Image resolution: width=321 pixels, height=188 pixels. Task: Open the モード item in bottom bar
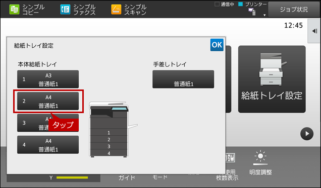click(160, 177)
